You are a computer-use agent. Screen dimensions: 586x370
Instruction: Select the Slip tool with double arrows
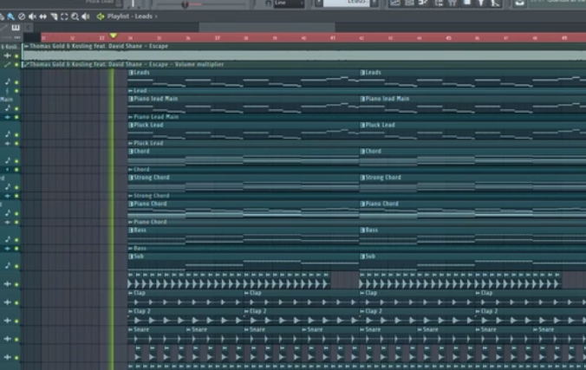tap(43, 16)
